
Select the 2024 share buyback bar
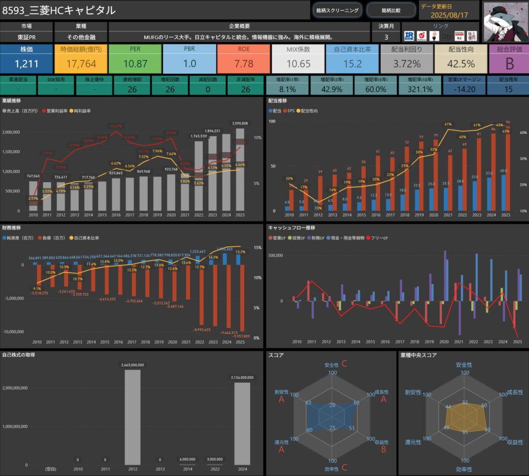(243, 424)
